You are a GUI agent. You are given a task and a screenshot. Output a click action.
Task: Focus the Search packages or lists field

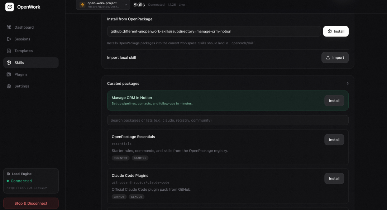pos(228,120)
